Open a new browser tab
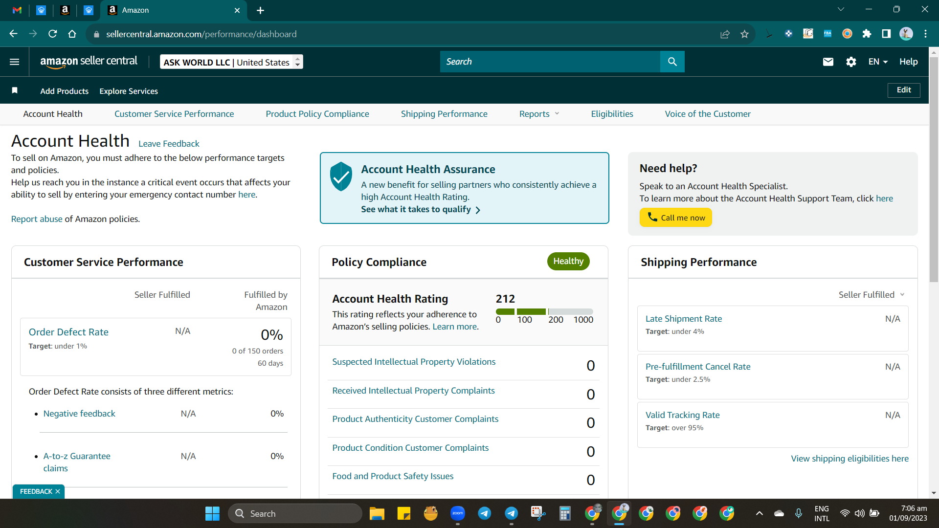This screenshot has height=528, width=939. 260,10
